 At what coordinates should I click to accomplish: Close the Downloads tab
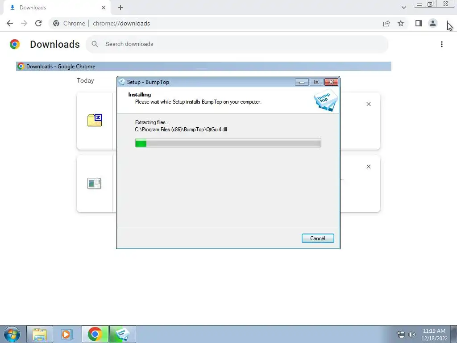[x=104, y=8]
